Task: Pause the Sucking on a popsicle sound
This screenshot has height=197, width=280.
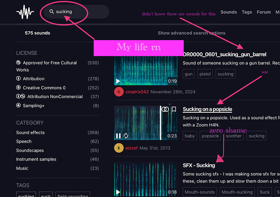Action: pos(118,136)
